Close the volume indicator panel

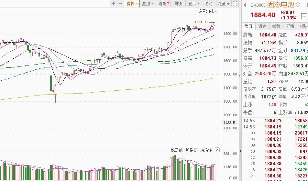pos(217,150)
